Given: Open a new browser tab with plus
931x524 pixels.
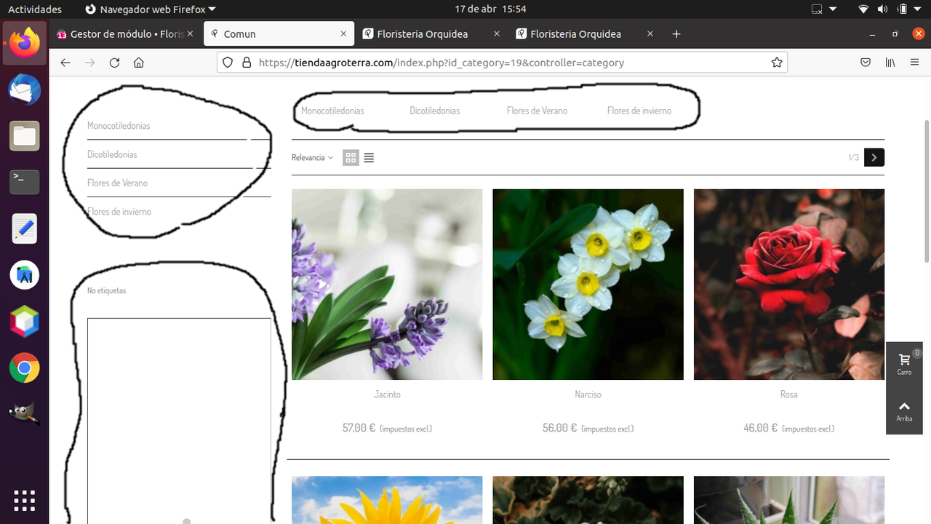Looking at the screenshot, I should (676, 34).
